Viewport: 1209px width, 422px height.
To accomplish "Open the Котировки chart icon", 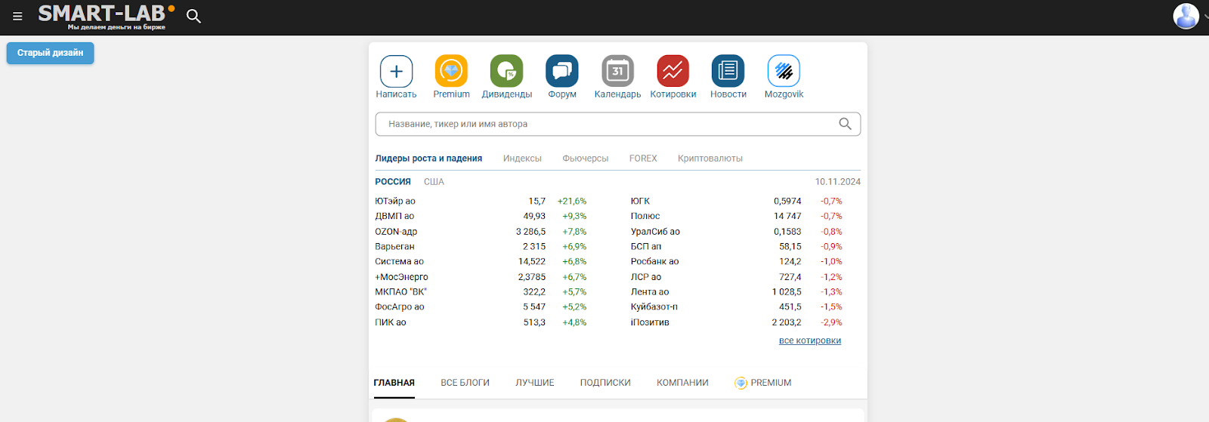I will pyautogui.click(x=673, y=71).
